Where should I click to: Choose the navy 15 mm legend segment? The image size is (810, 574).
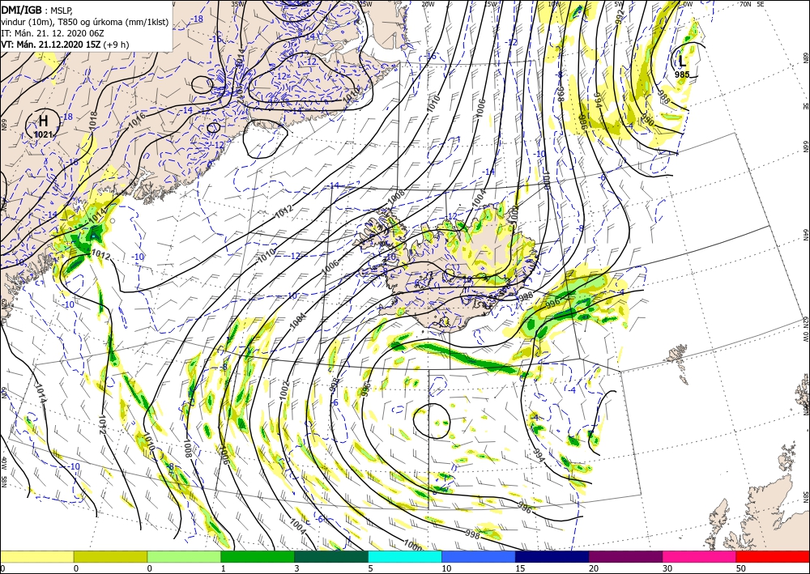point(552,556)
